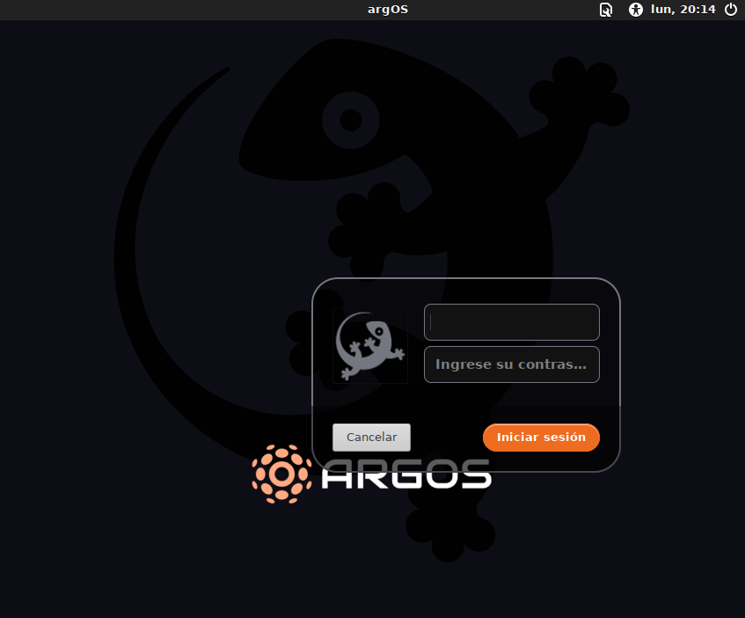Click the orange ARGOS flower emblem
Viewport: 745px width, 618px height.
click(x=281, y=474)
